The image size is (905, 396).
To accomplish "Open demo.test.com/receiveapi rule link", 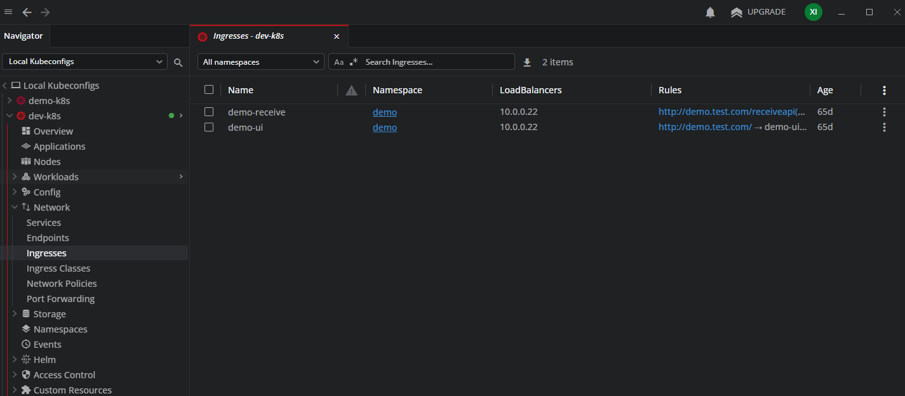I will pyautogui.click(x=732, y=112).
